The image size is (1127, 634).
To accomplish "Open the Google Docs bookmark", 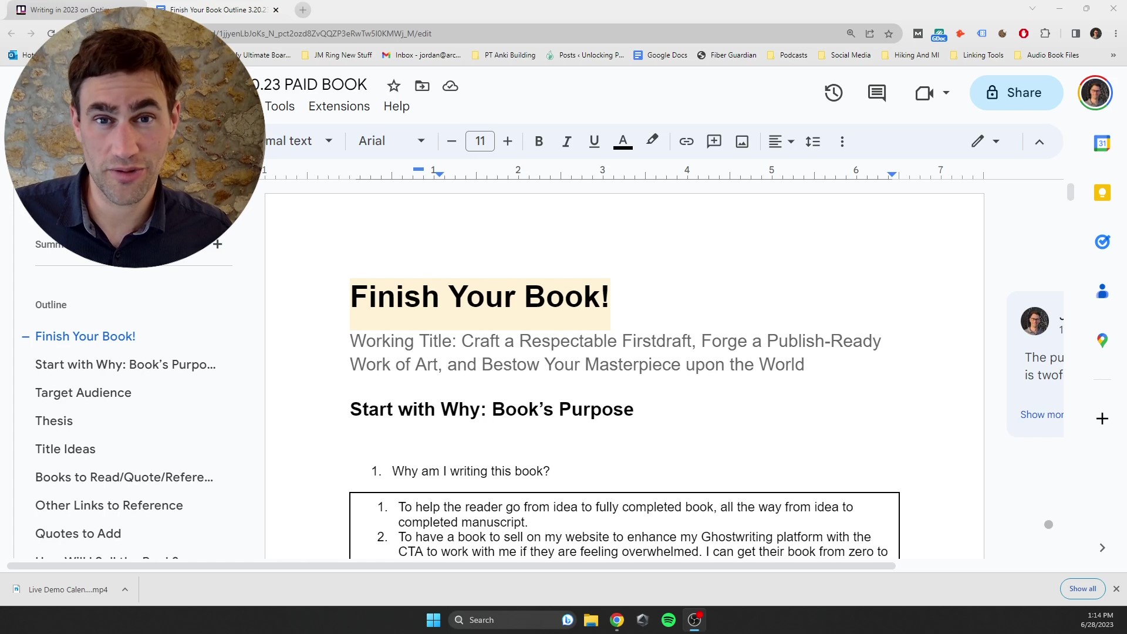I will coord(660,55).
